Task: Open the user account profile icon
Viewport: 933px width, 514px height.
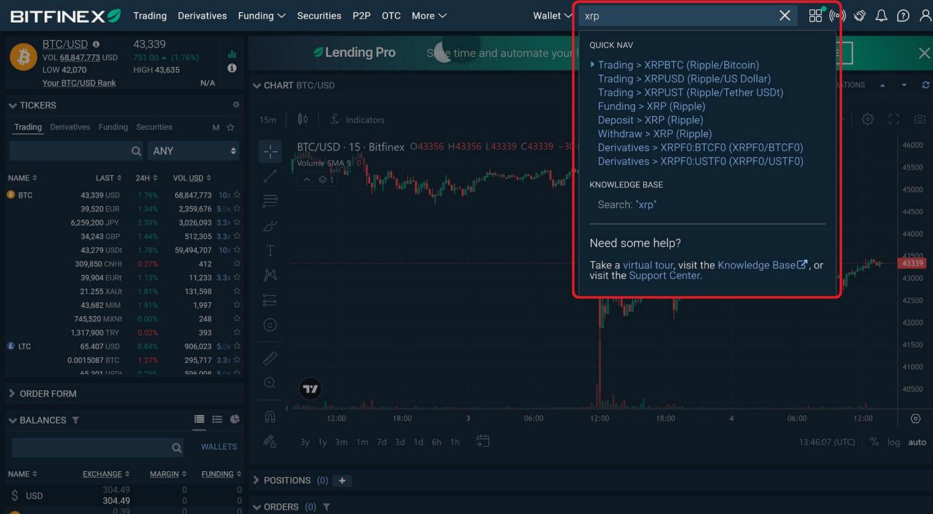Action: coord(926,15)
